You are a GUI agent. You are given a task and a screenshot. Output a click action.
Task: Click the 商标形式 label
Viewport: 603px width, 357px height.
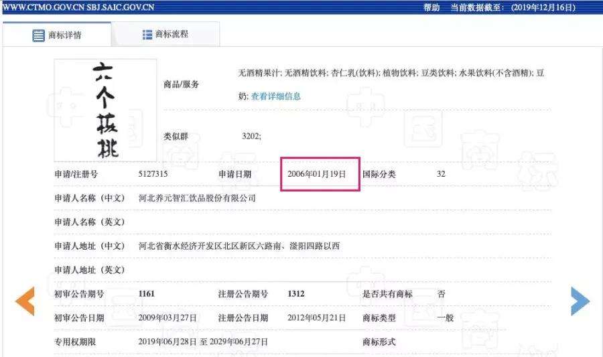(379, 342)
